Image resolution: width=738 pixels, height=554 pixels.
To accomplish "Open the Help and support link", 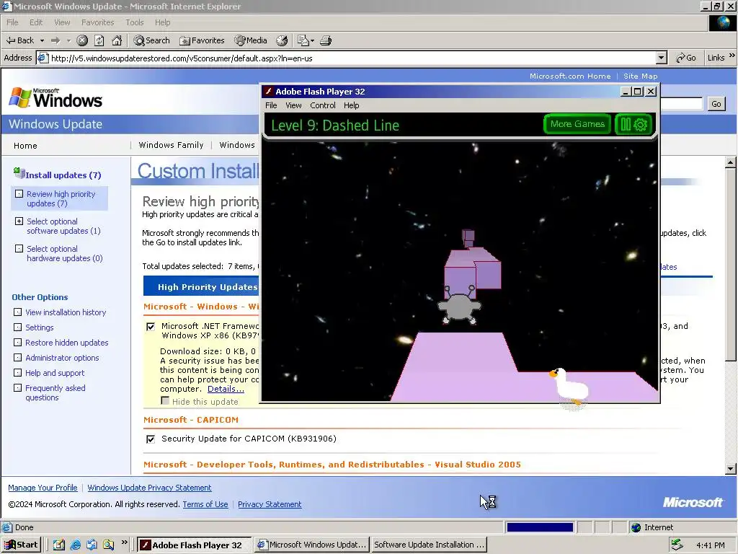I will tap(55, 373).
